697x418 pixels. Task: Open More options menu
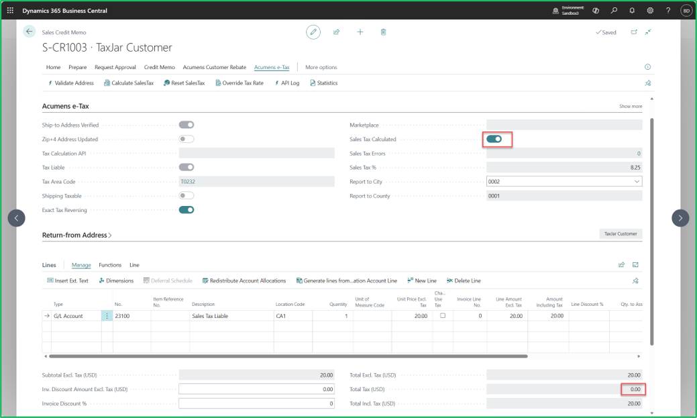[321, 67]
